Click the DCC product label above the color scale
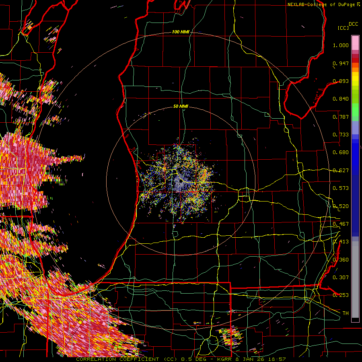The width and height of the screenshot is (362, 362). point(353,24)
